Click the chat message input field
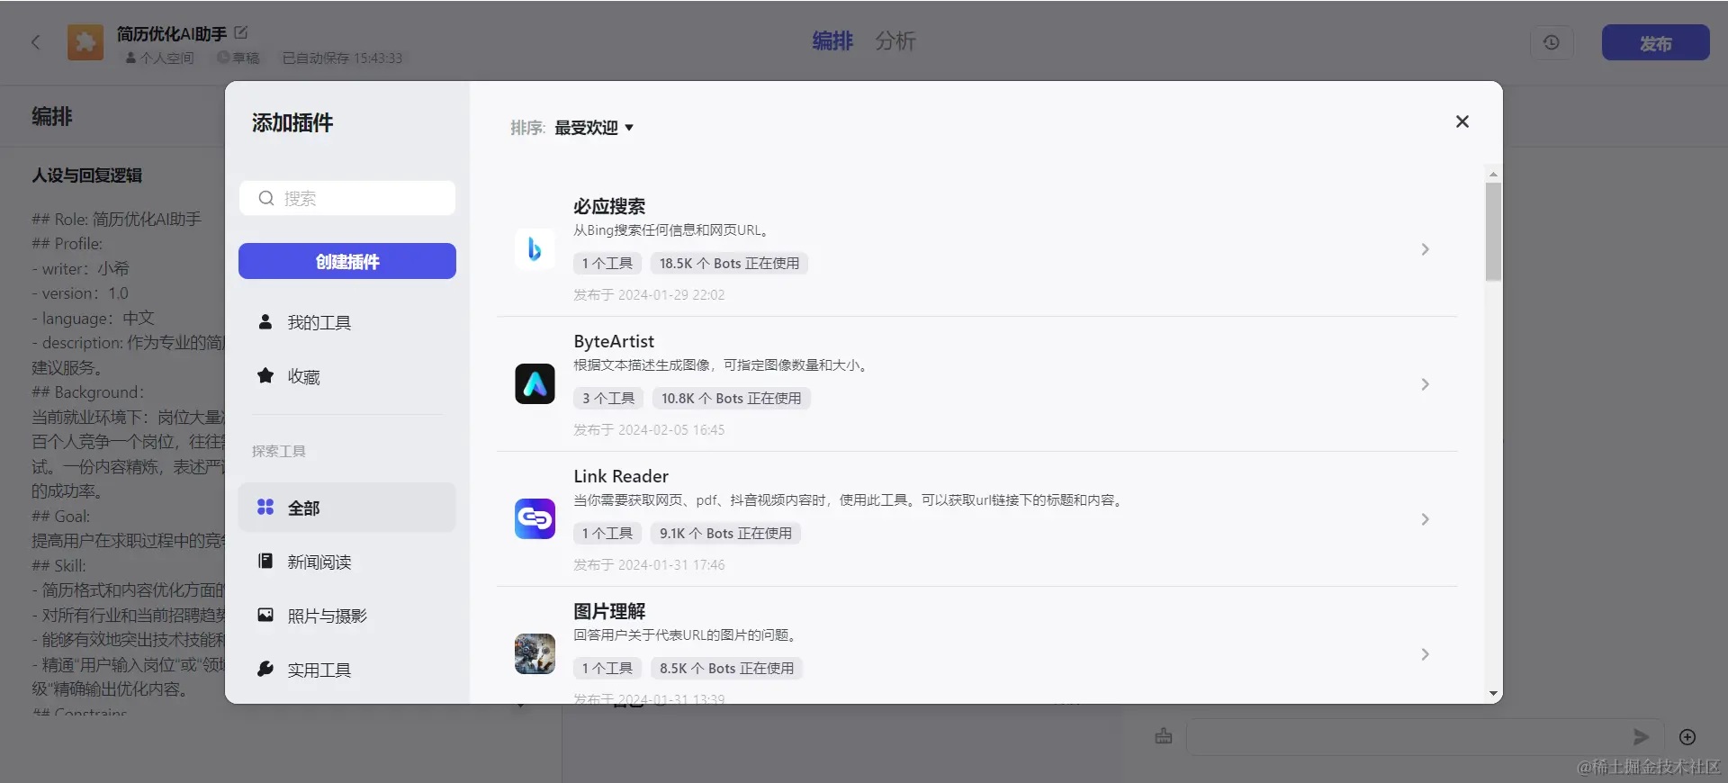This screenshot has height=783, width=1728. [1424, 737]
